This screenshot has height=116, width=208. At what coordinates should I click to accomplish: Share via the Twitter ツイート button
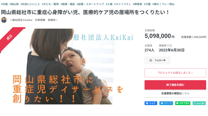(166, 103)
